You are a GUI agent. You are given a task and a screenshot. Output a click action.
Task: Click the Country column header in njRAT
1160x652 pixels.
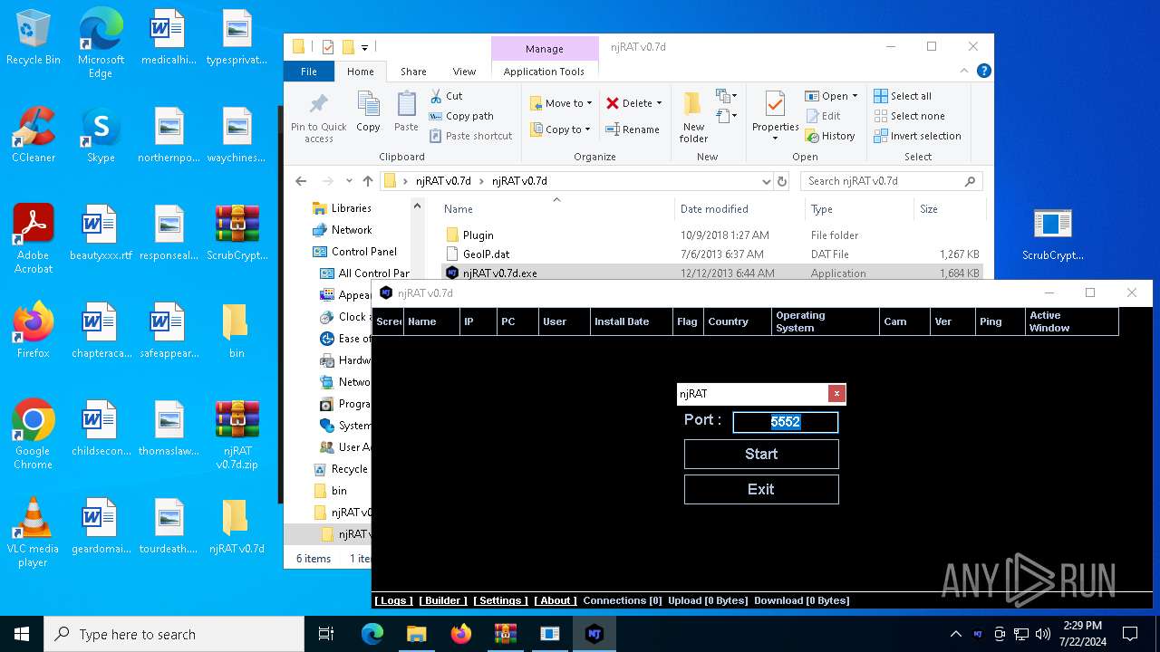click(737, 321)
